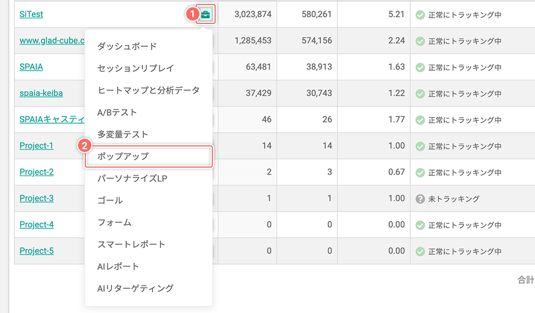
Task: Open the www.glad-cube.c project link
Action: (52, 41)
